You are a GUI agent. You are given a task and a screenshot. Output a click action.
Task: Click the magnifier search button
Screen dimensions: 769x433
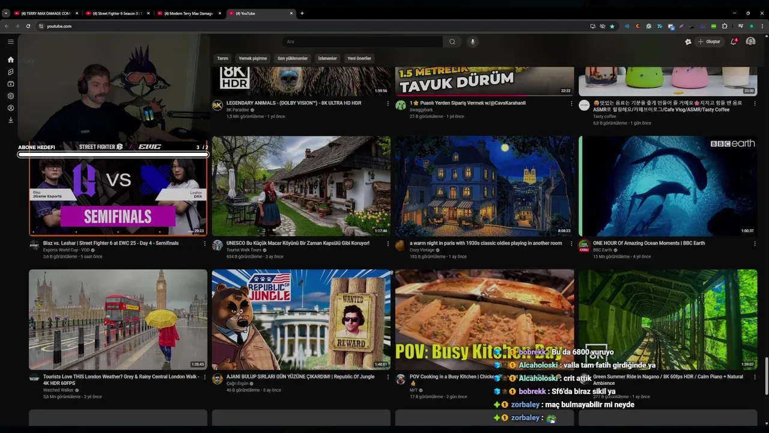tap(452, 41)
